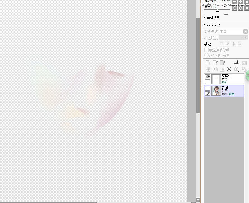Delete the layer with the X icon
The width and height of the screenshot is (249, 203).
(x=229, y=69)
